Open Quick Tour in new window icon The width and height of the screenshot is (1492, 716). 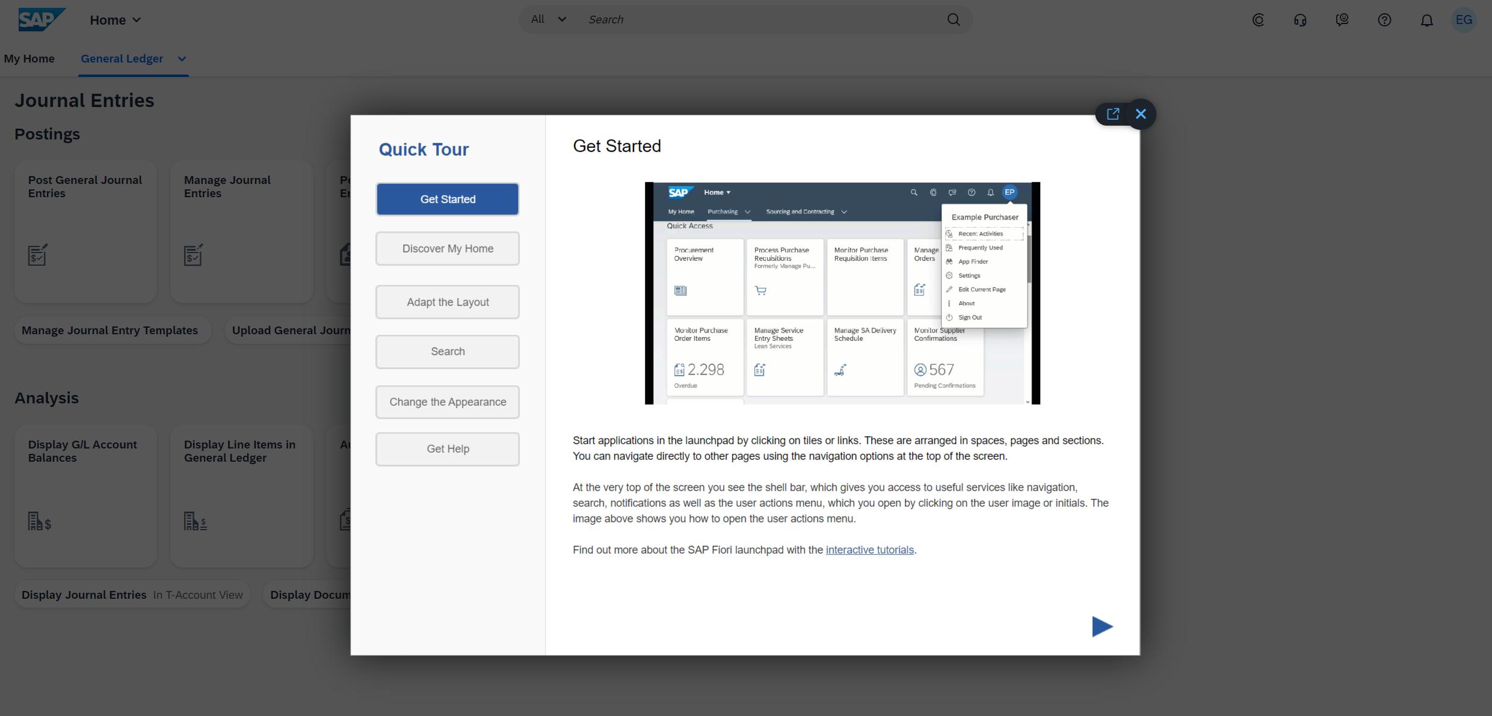pos(1113,114)
